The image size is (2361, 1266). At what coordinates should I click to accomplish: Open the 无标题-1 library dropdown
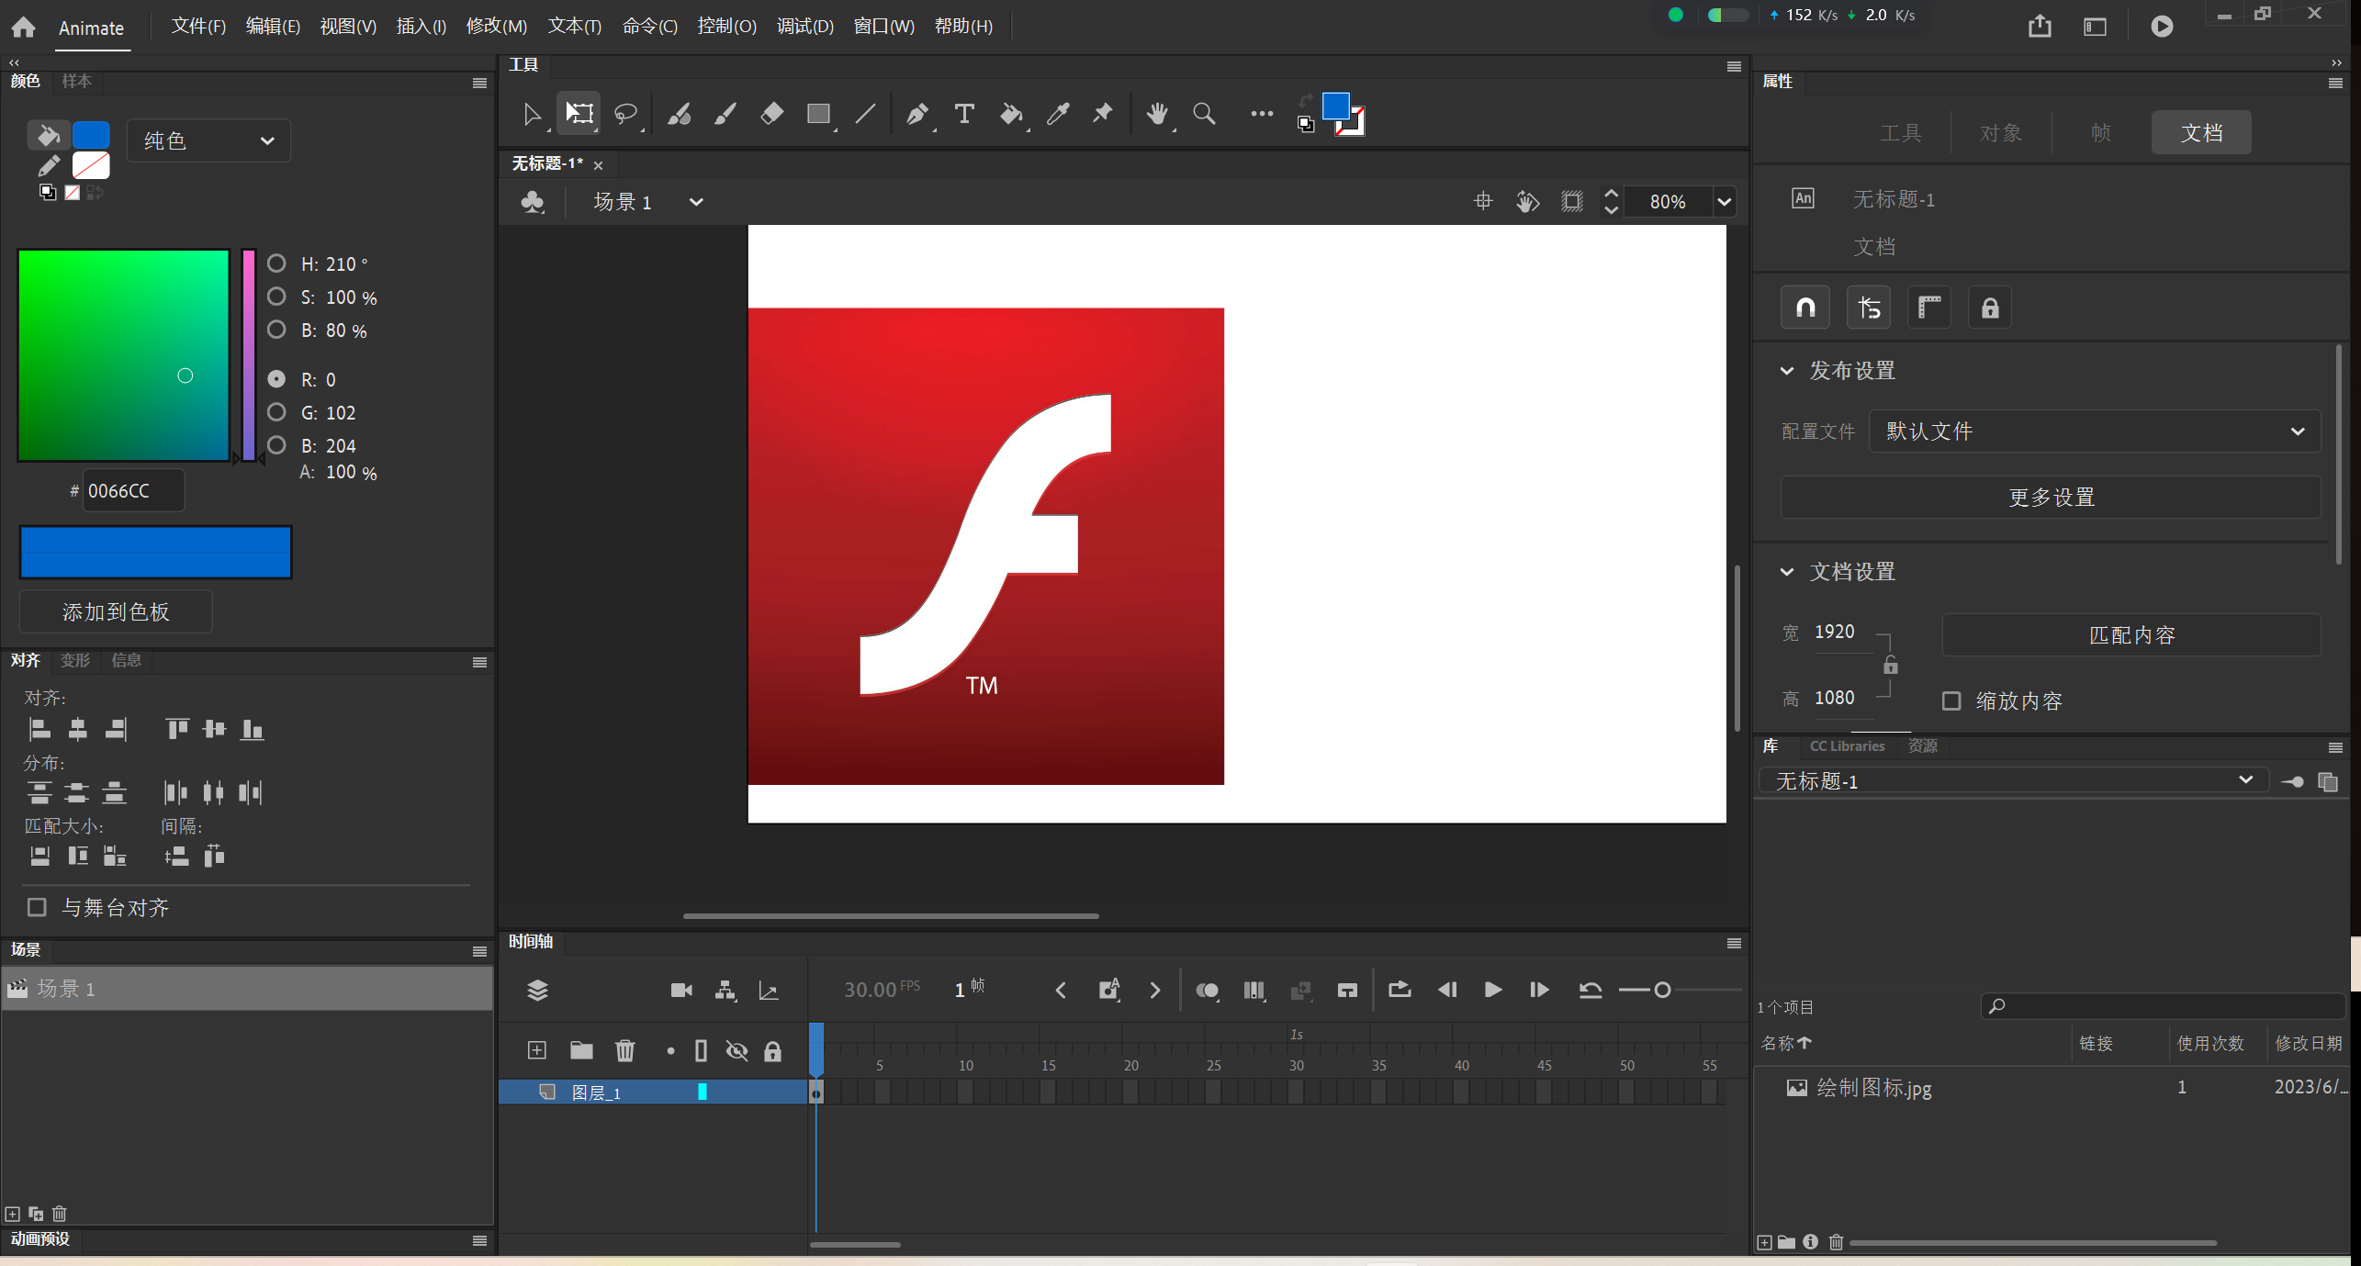point(2013,780)
